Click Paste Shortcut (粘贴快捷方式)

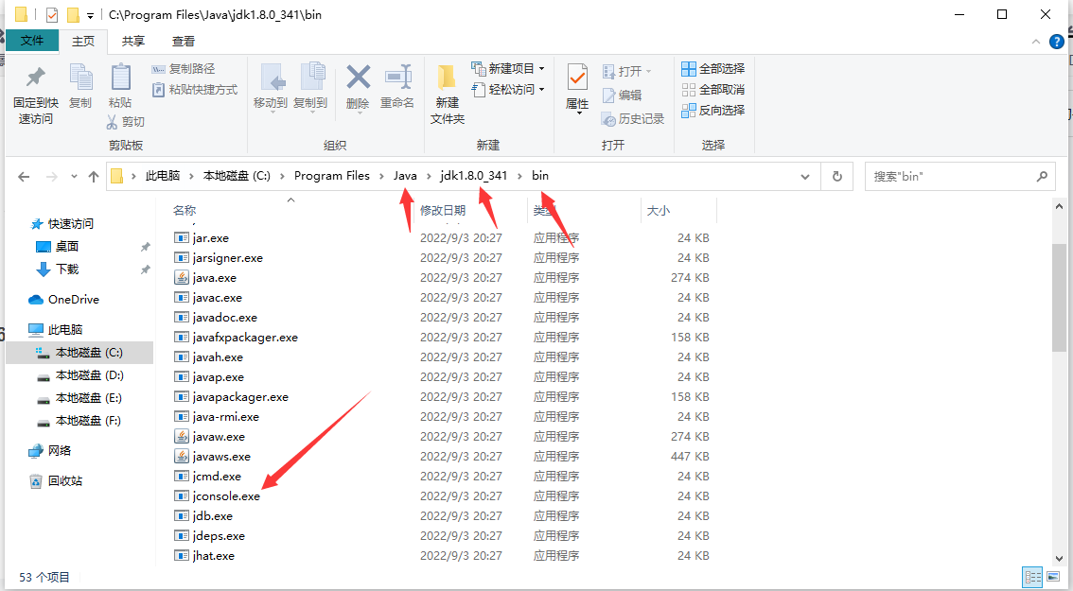tap(194, 90)
